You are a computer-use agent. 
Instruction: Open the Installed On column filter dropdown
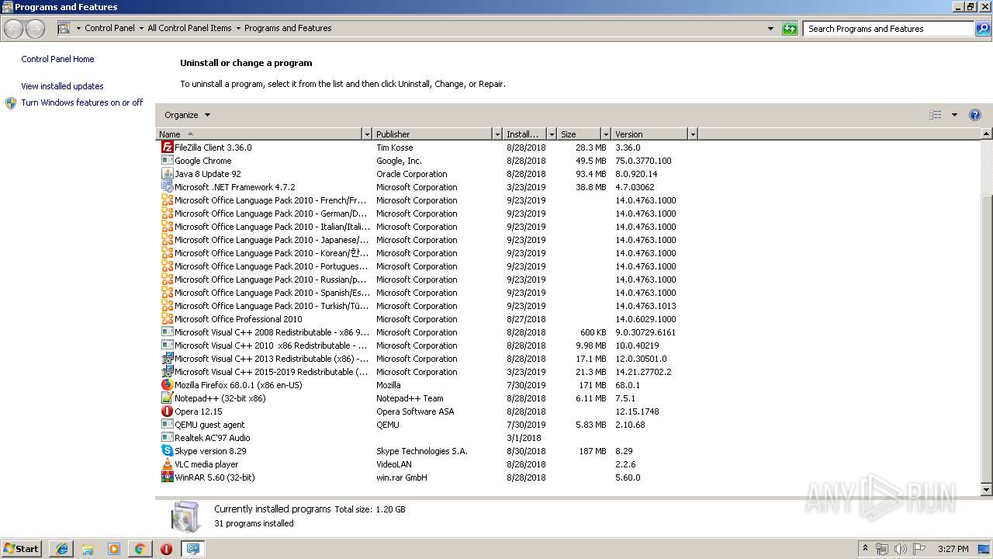(x=552, y=134)
